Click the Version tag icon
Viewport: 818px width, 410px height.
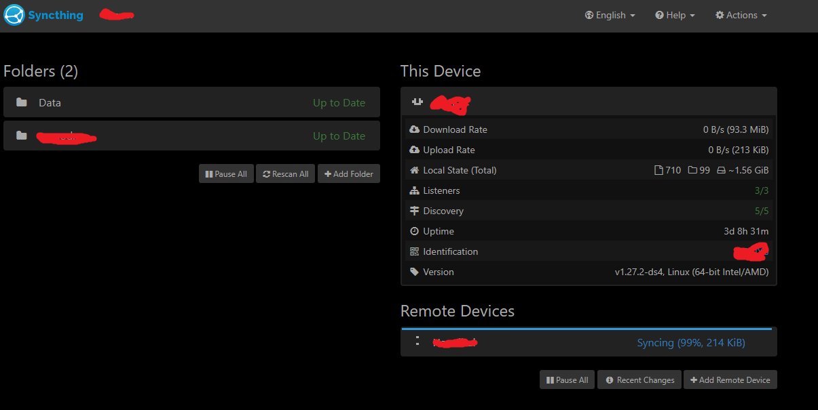pyautogui.click(x=415, y=272)
